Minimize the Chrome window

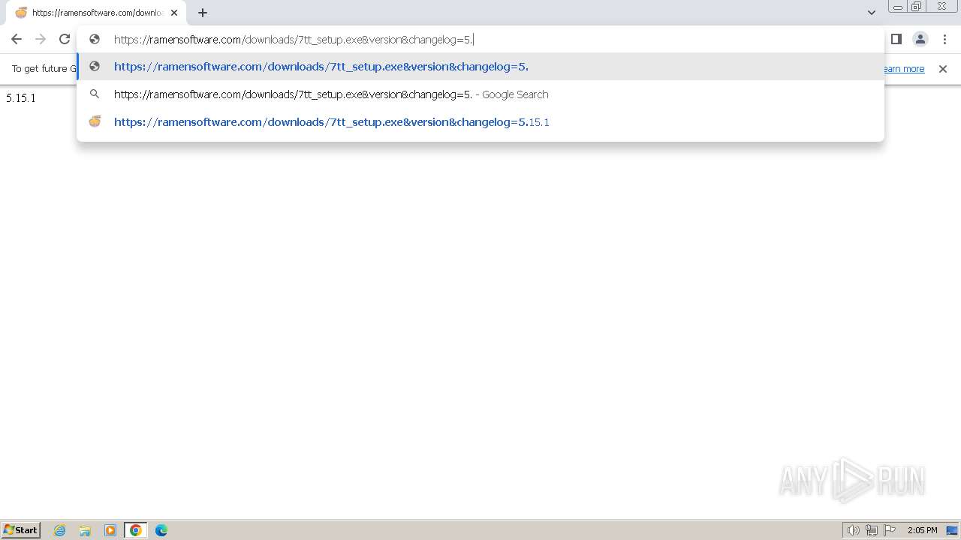898,7
